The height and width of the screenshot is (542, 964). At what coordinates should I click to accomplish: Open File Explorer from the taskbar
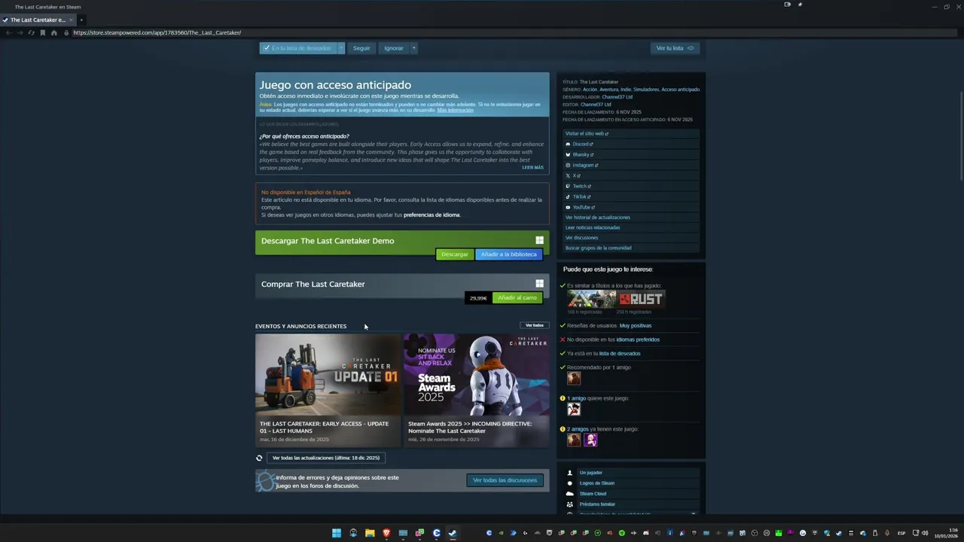[x=370, y=533]
